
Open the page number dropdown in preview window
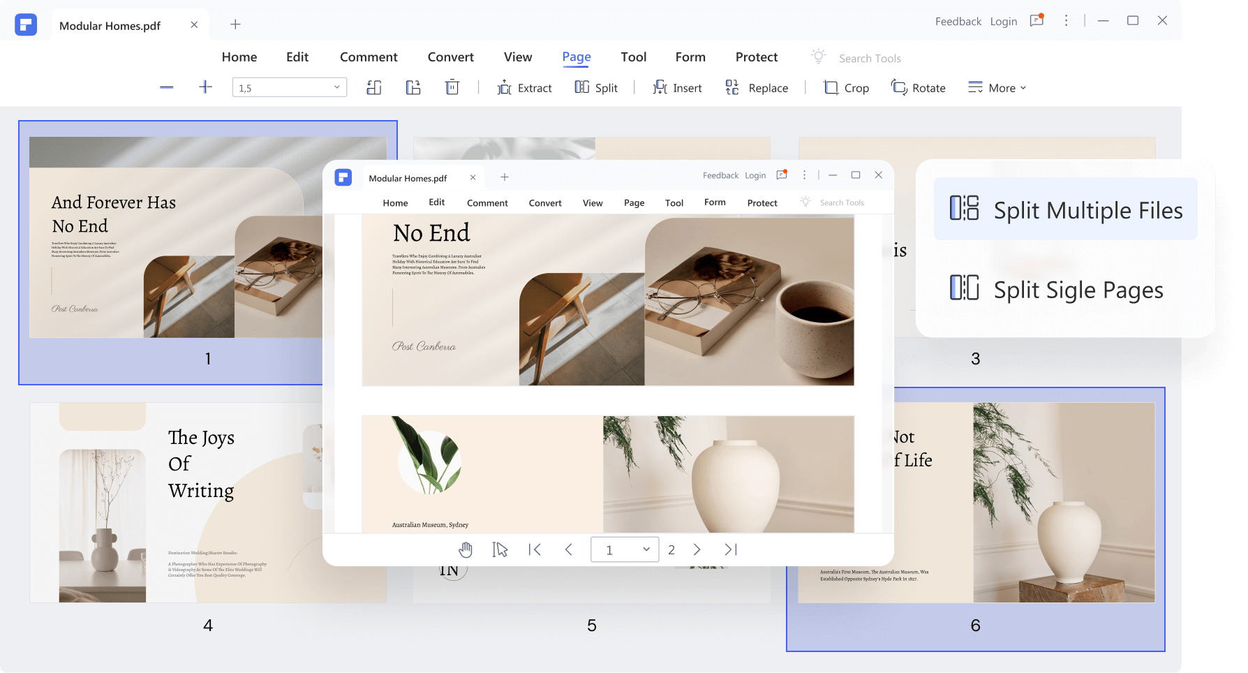(645, 549)
